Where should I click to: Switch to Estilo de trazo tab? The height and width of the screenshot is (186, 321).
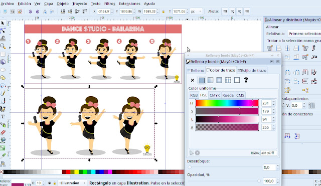(x=252, y=70)
